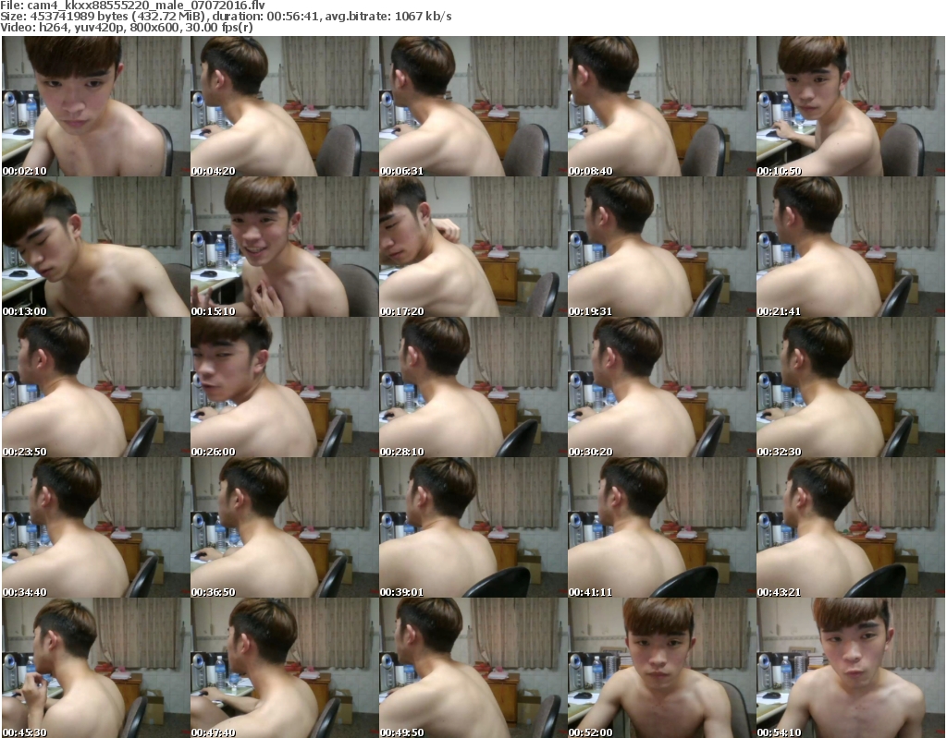The width and height of the screenshot is (947, 738).
Task: Click the 00:21:41 thumbnail
Action: [x=851, y=247]
